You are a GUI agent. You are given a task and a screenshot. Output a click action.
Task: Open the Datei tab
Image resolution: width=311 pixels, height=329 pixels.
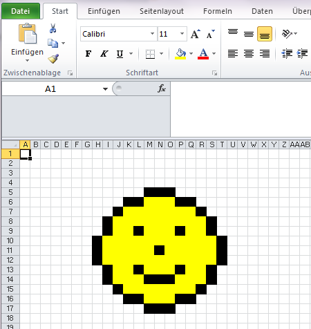21,11
